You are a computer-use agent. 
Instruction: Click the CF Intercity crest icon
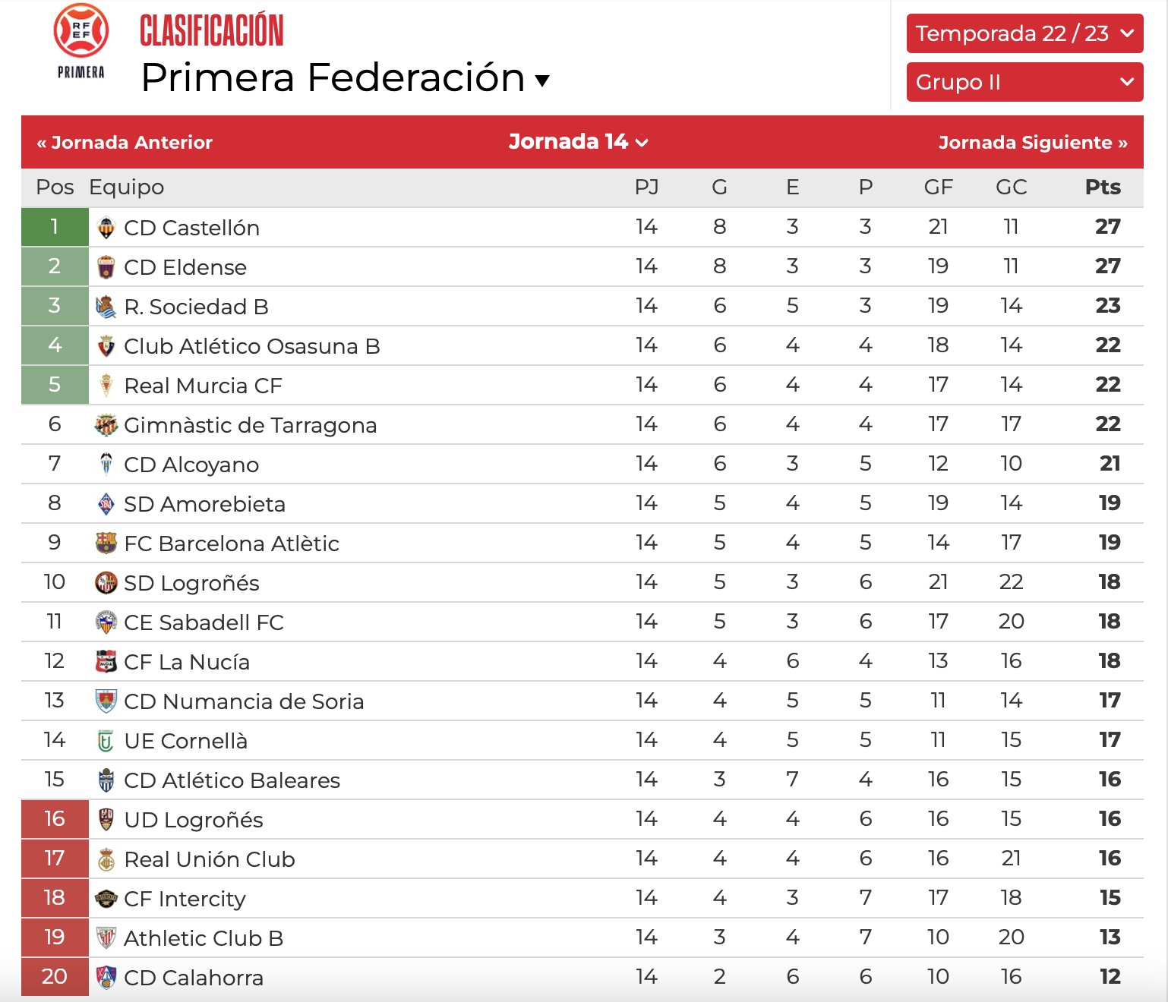click(x=106, y=898)
